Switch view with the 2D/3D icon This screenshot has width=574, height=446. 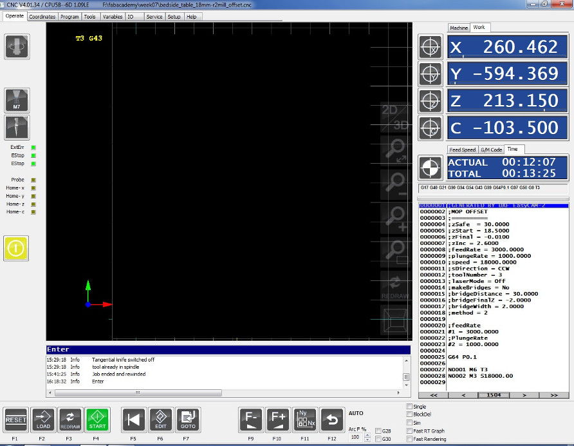(394, 117)
